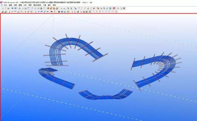
Task: Click the yellow square icon in second toolbar
Action: (68, 12)
